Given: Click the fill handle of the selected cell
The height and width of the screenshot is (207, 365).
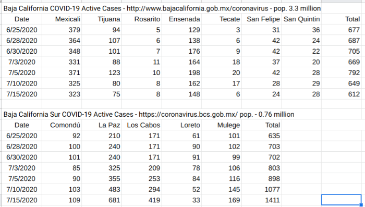Looking at the screenshot, I should point(361,205).
